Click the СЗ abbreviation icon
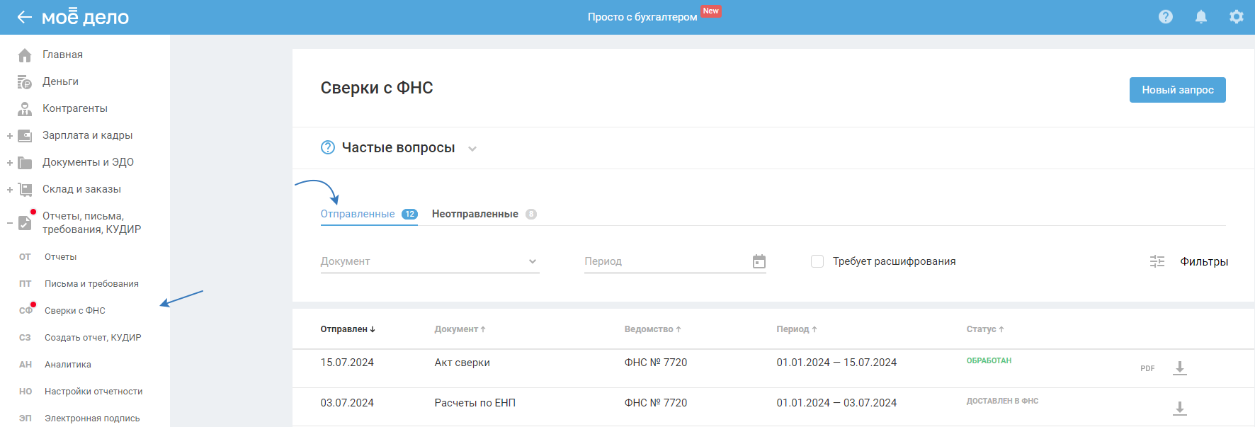Image resolution: width=1255 pixels, height=427 pixels. (25, 338)
